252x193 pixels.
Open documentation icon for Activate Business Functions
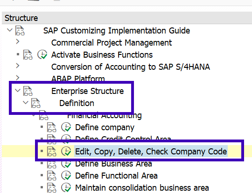pos(28,54)
